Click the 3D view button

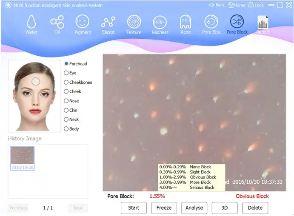225,208
